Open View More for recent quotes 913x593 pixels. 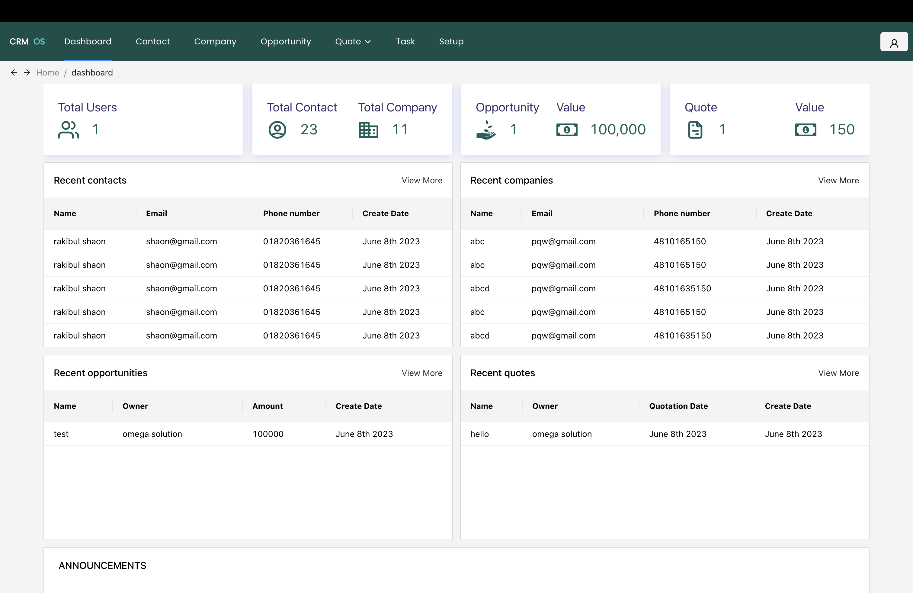pos(839,373)
